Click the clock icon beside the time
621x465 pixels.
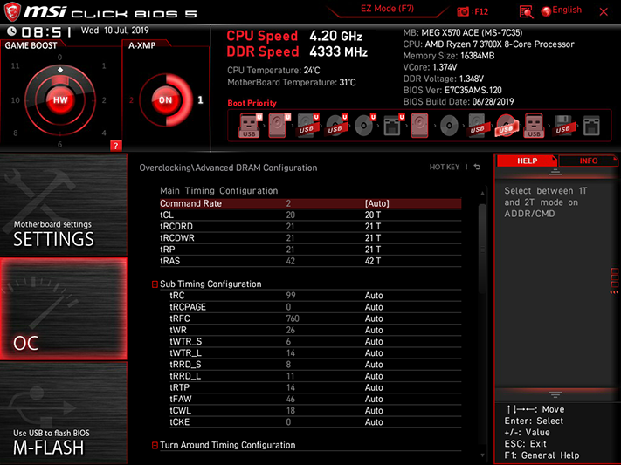coord(11,31)
